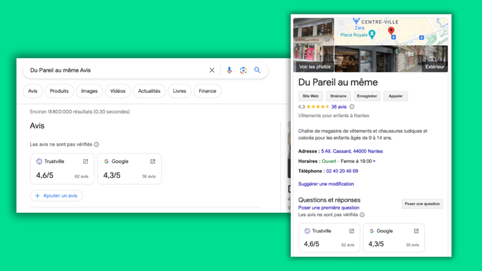This screenshot has height=271, width=482.
Task: Click the Trustville logo in the business panel card
Action: [x=307, y=231]
